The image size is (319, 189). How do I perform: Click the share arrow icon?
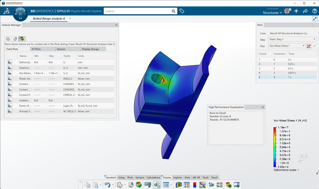click(x=305, y=11)
